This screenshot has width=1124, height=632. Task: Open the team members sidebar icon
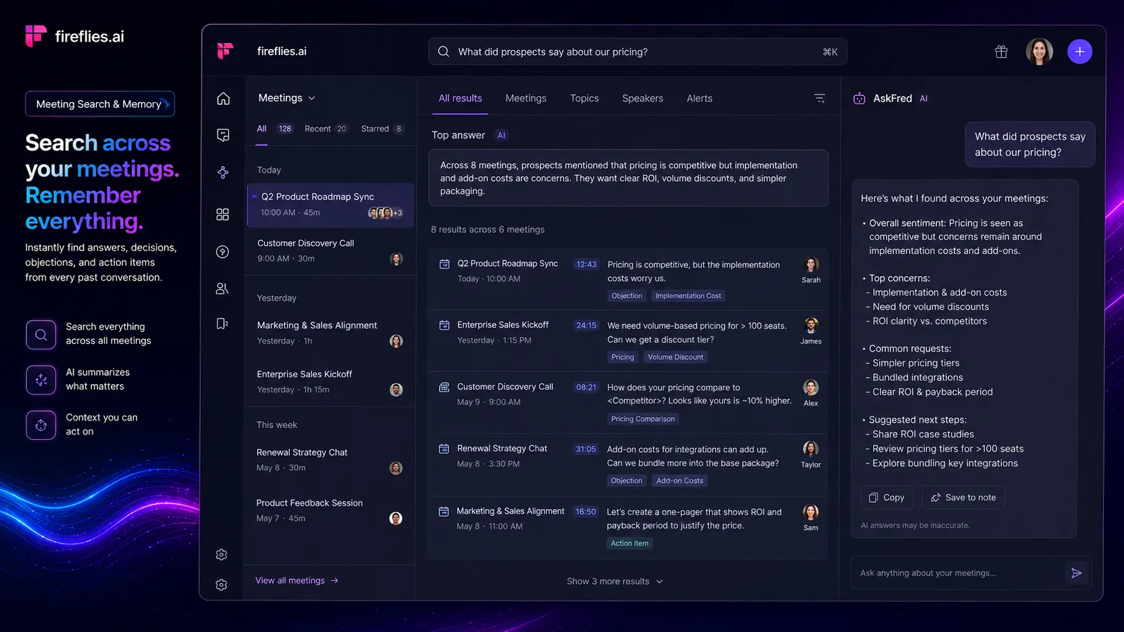point(223,289)
